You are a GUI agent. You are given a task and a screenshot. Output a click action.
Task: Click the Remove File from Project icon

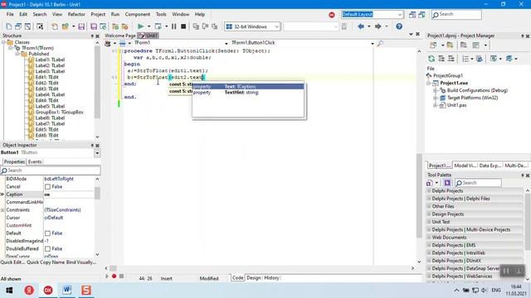tap(124, 26)
